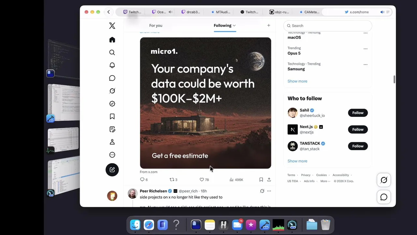Show more trending topics
The height and width of the screenshot is (235, 417).
(297, 81)
